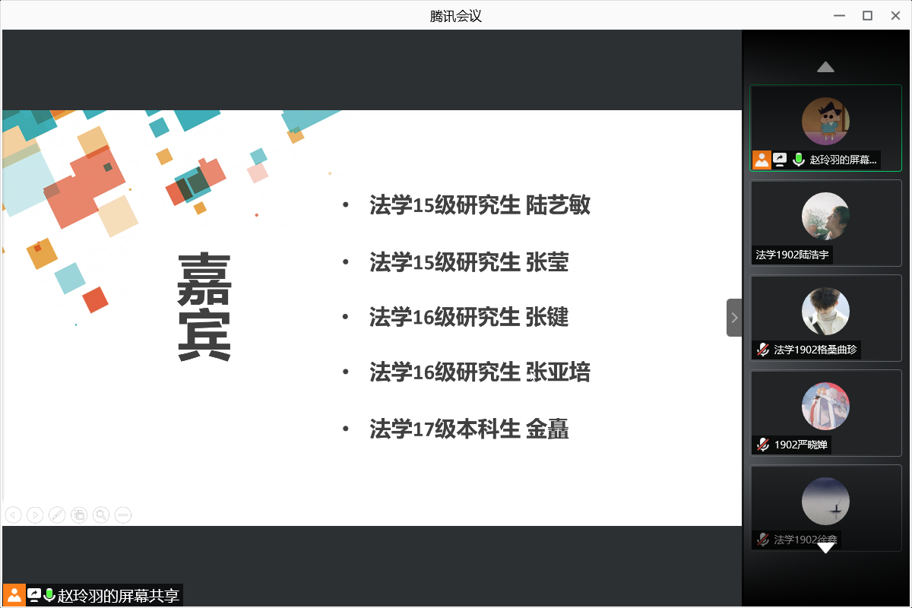Click green microphone icon in bottom label
The height and width of the screenshot is (608, 912).
[x=49, y=595]
